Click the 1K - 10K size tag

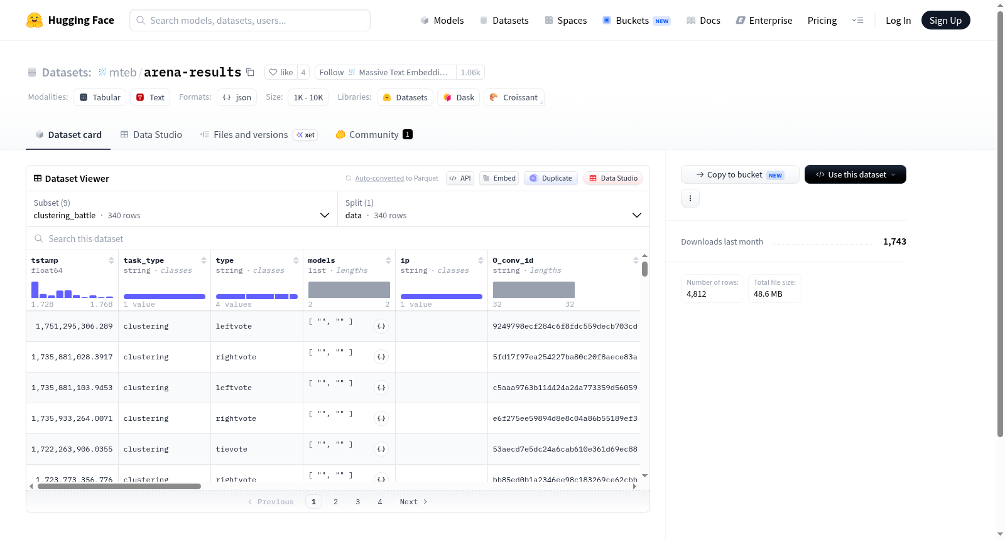(308, 97)
